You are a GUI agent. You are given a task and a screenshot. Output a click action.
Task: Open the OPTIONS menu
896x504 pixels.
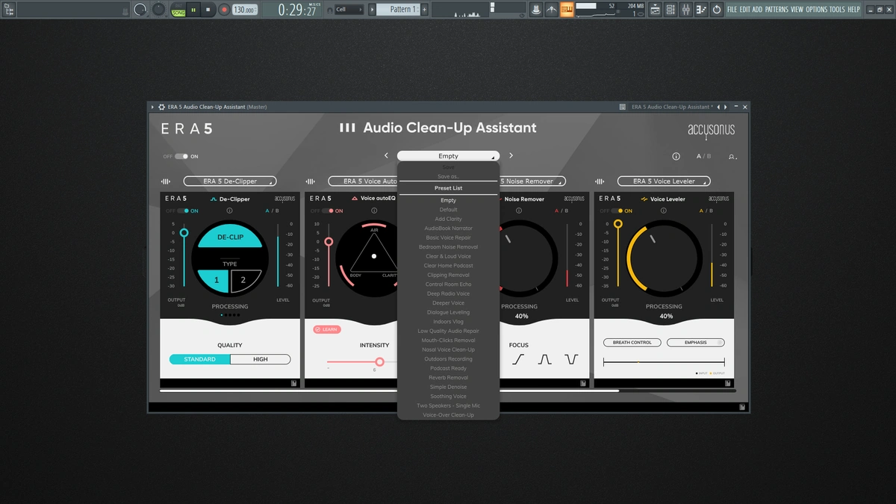coord(817,10)
